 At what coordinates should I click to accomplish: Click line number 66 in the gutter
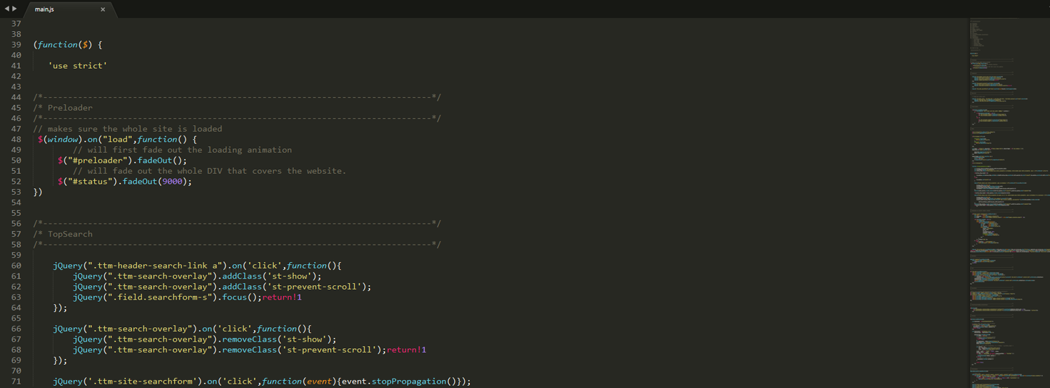coord(16,329)
